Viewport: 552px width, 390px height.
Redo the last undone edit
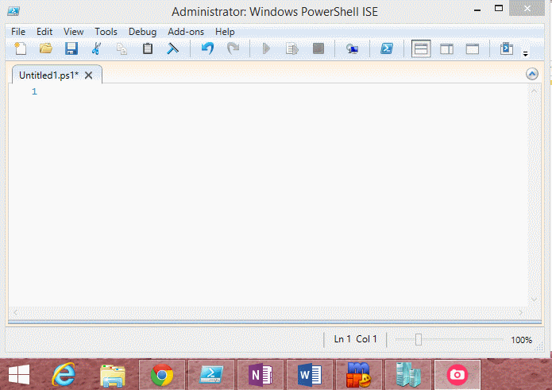[x=233, y=48]
